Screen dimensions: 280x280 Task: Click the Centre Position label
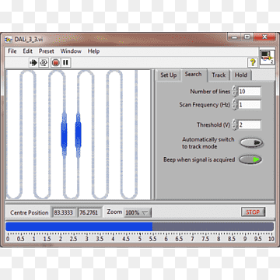(30, 212)
